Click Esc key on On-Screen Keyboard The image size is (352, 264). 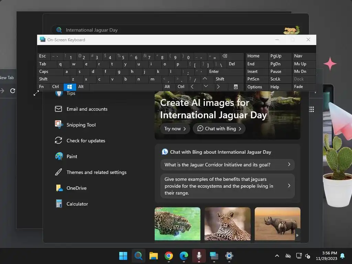[x=44, y=56]
